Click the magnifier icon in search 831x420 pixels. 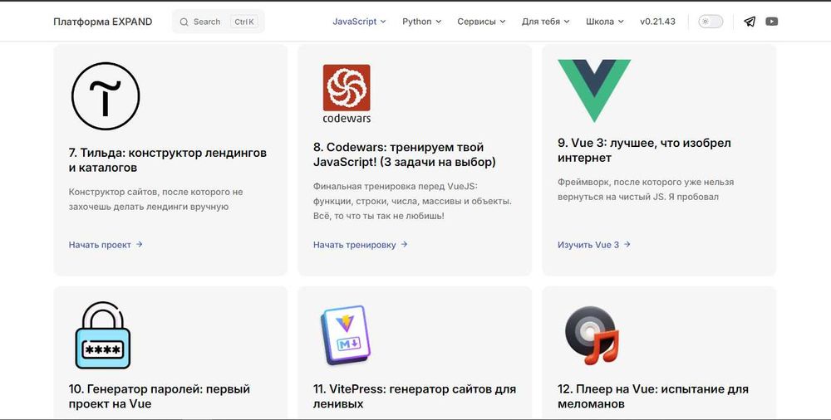[184, 22]
